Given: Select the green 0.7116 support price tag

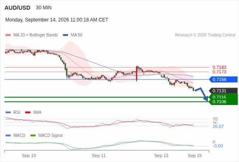Looking at the screenshot, I should pyautogui.click(x=224, y=97).
